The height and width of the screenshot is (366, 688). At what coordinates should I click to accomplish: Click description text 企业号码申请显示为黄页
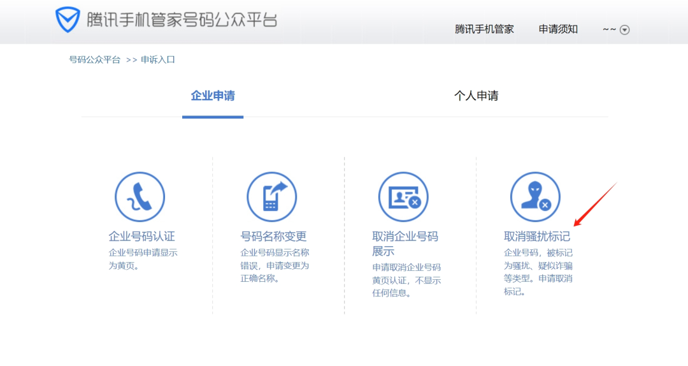point(143,260)
